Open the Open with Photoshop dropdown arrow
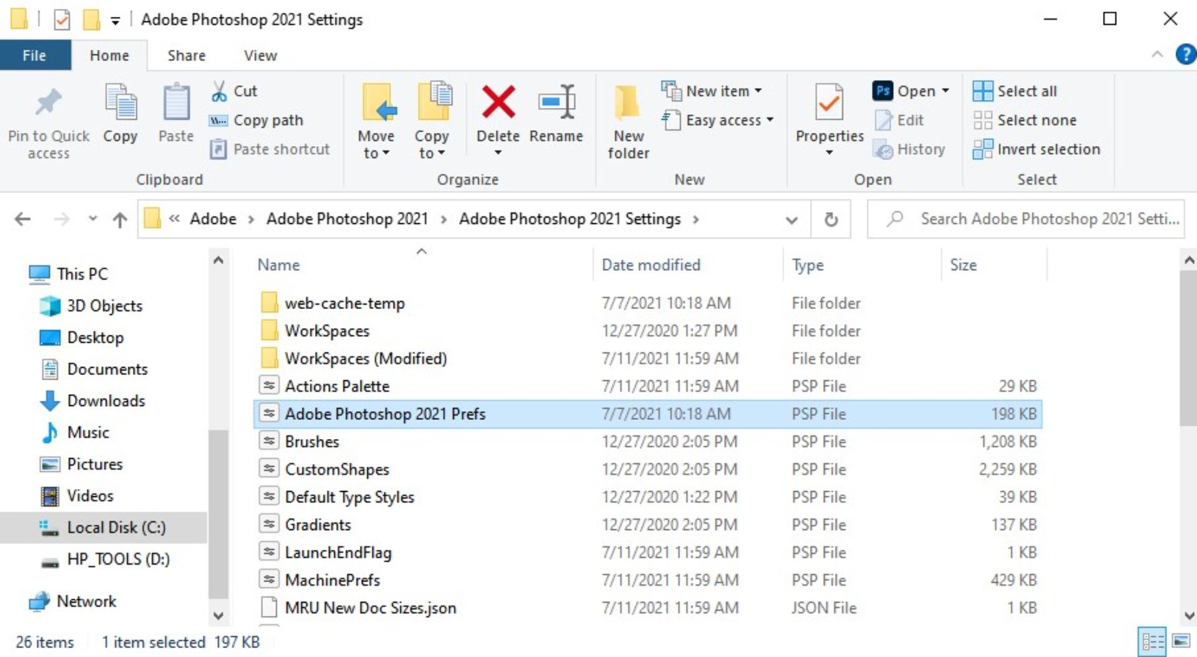Screen dimensions: 1197x657 pos(945,91)
